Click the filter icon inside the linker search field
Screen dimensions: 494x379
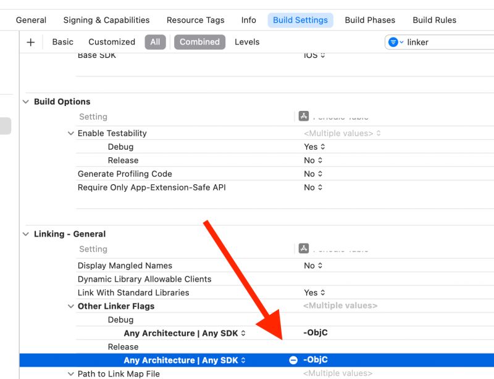tap(395, 42)
